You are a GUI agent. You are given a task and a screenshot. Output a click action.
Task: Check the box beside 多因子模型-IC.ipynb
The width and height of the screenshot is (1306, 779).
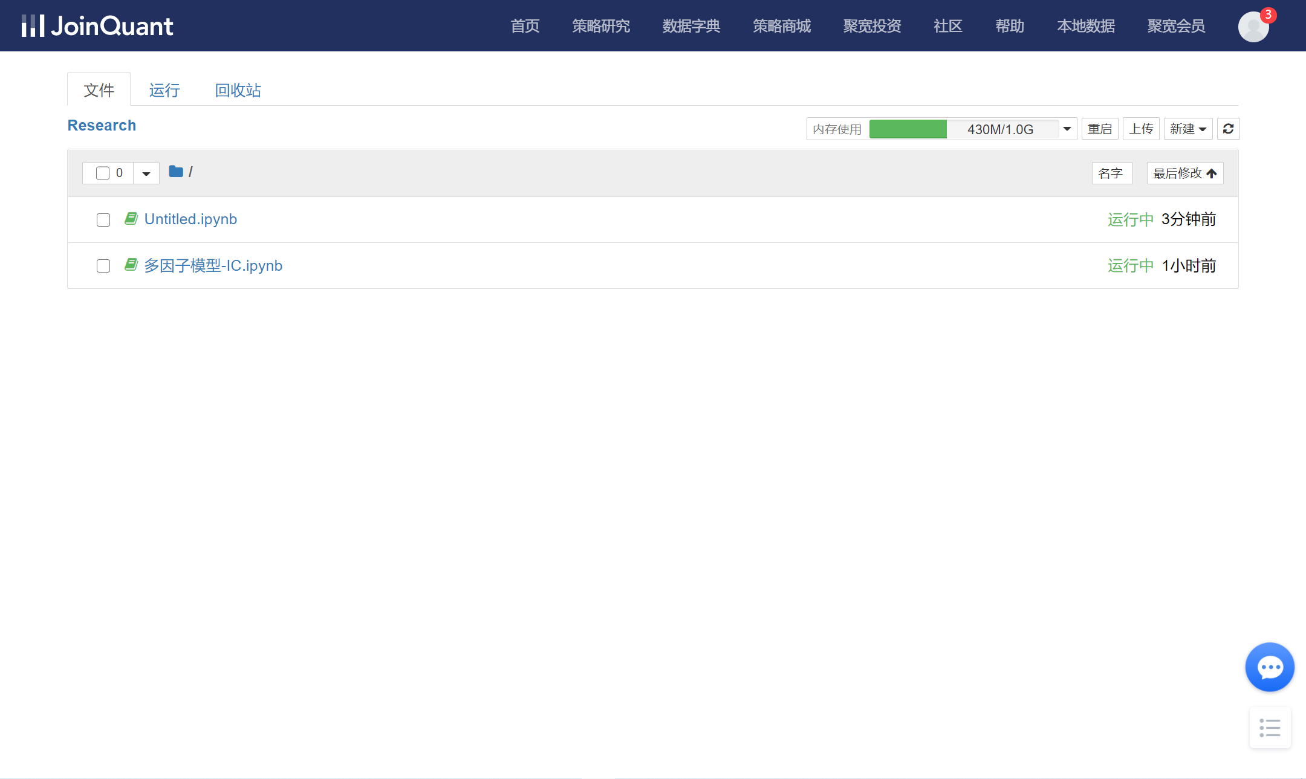(103, 265)
